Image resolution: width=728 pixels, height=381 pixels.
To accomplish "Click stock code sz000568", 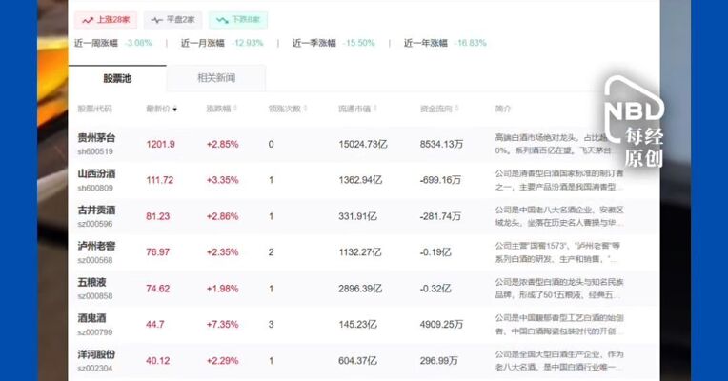I will pos(95,260).
